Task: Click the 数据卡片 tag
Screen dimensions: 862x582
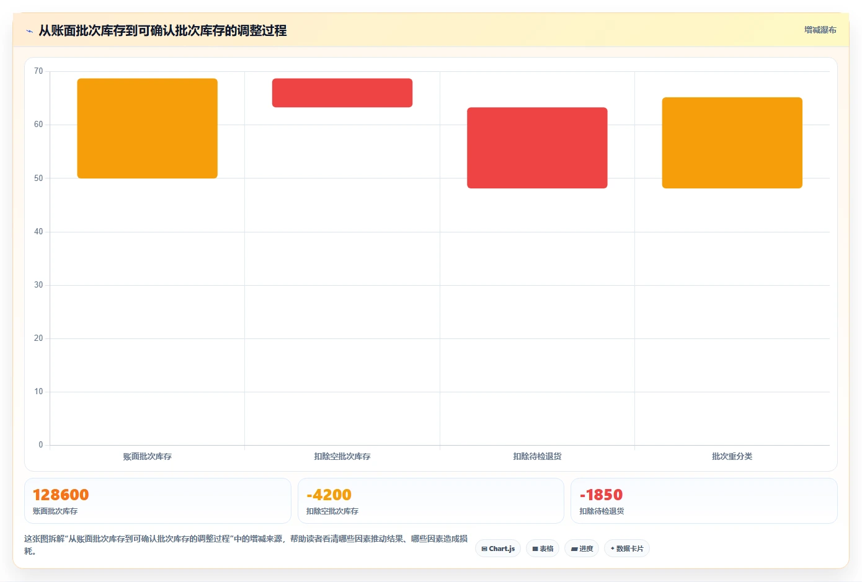Action: pos(627,549)
